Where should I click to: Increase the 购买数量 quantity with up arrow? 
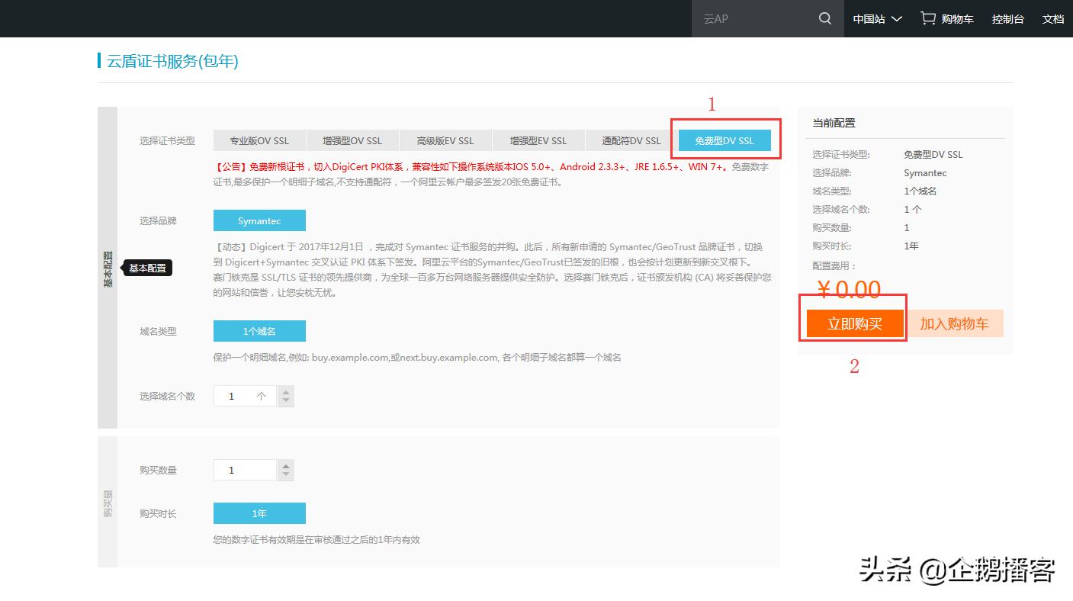pos(285,465)
